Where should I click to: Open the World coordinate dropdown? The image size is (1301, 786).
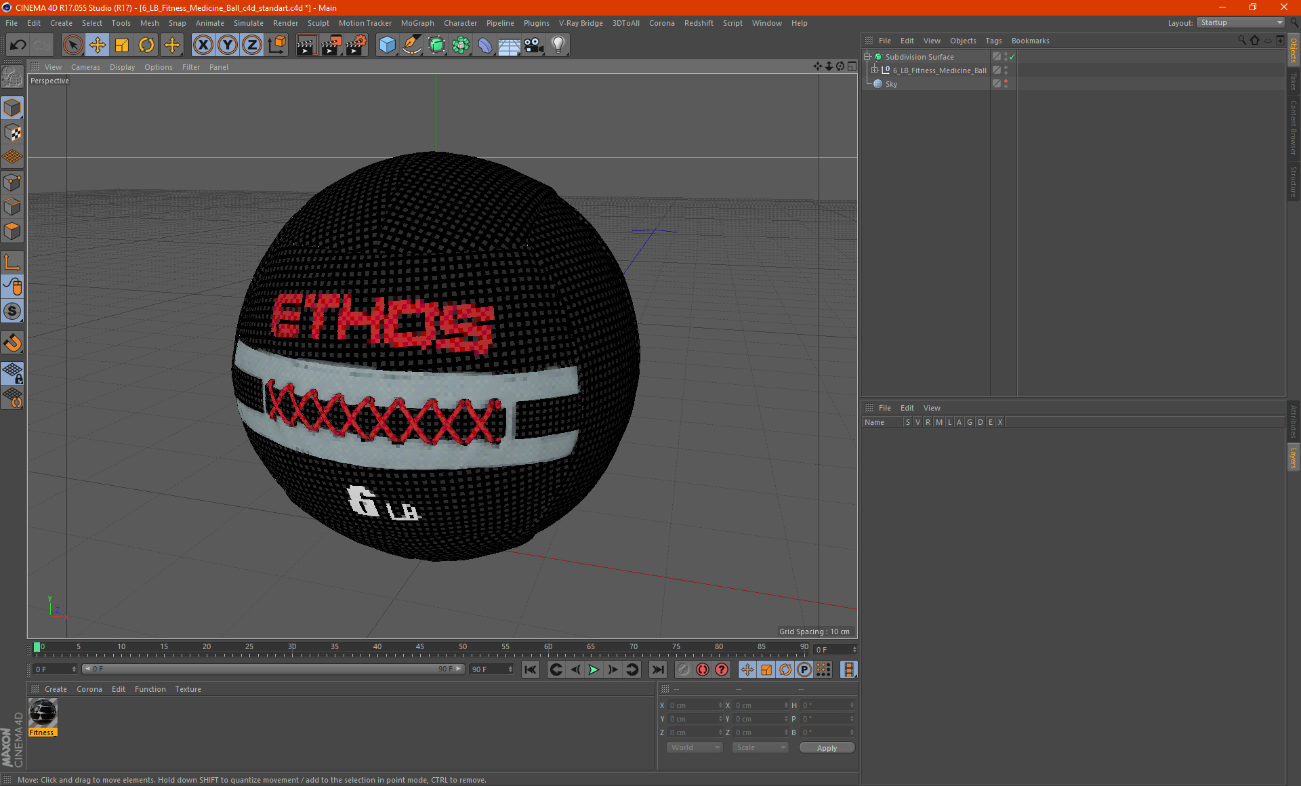pyautogui.click(x=695, y=747)
